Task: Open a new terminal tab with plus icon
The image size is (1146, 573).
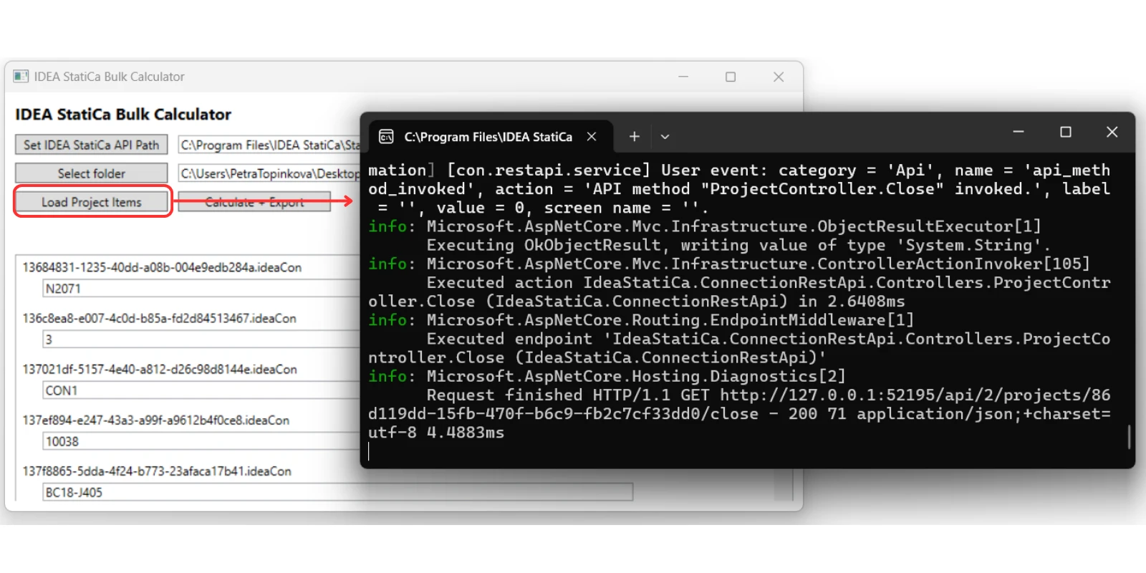Action: pyautogui.click(x=634, y=136)
